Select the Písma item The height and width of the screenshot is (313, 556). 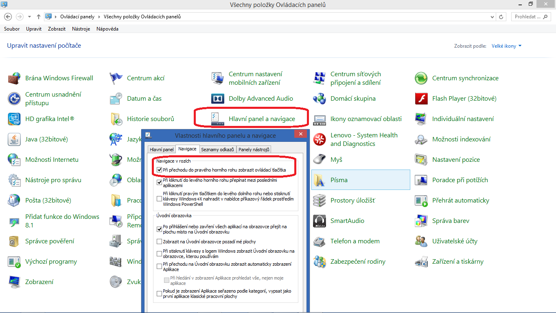tap(361, 180)
